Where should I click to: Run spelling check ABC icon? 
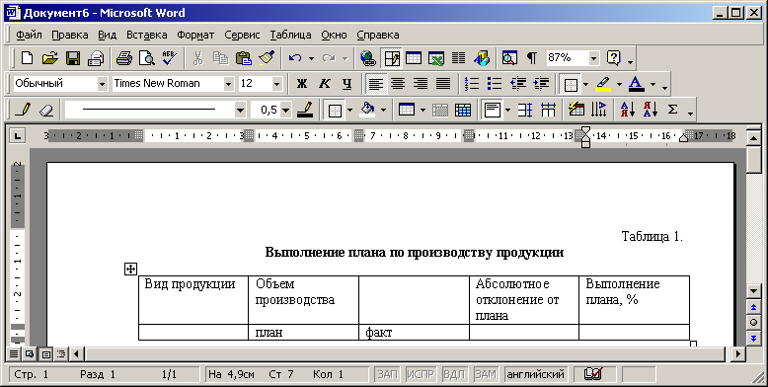pyautogui.click(x=169, y=58)
